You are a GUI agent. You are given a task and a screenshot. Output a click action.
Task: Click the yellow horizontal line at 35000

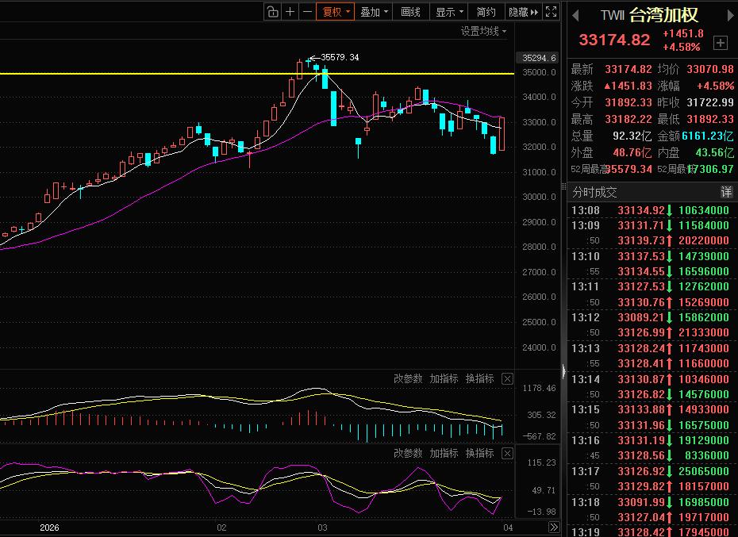tap(257, 74)
